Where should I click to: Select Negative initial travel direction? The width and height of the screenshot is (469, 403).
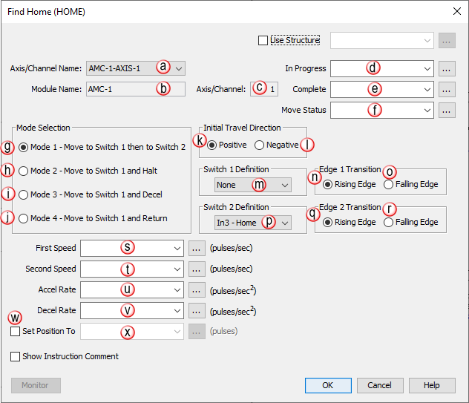[259, 145]
